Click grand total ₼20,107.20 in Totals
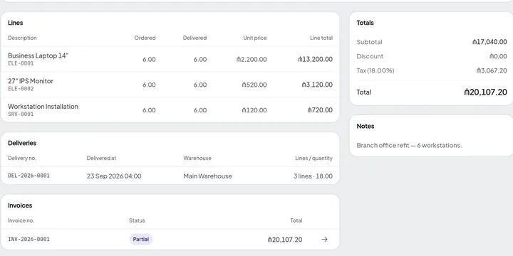 (x=485, y=92)
